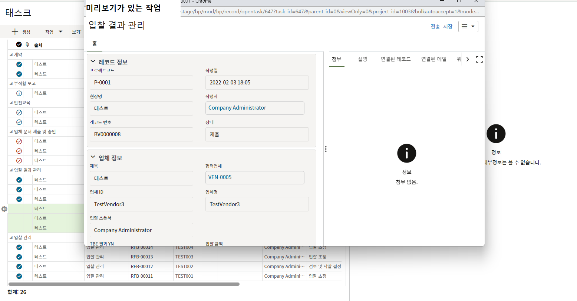Collapse the 레코드 정보 section
This screenshot has width=577, height=301.
coord(93,62)
